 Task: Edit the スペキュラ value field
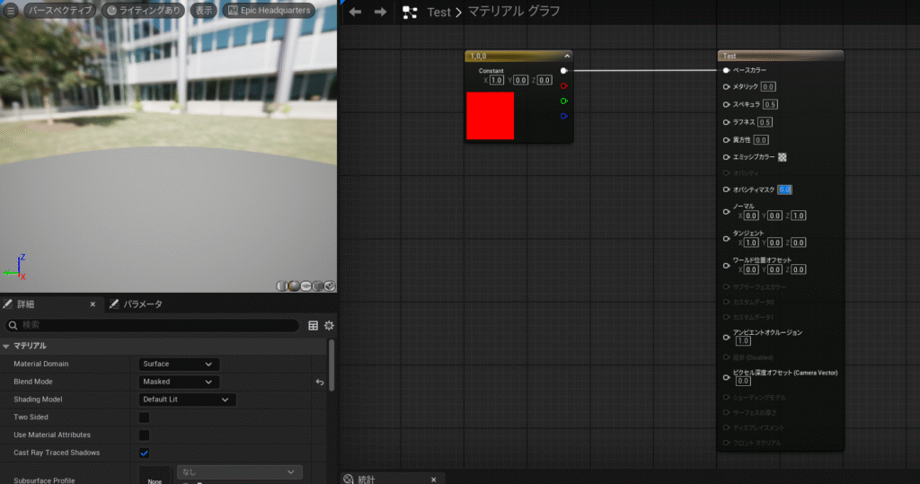pos(770,104)
